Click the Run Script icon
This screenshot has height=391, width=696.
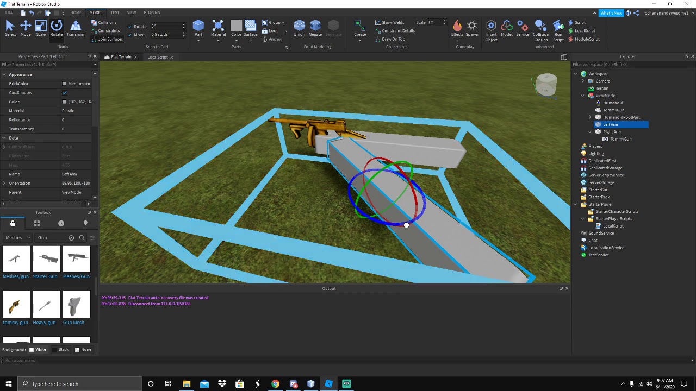[558, 30]
